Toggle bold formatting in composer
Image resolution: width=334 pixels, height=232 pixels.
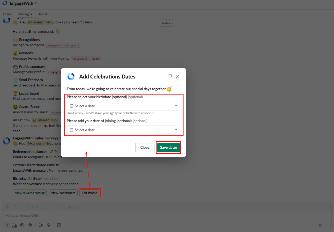tap(7, 207)
